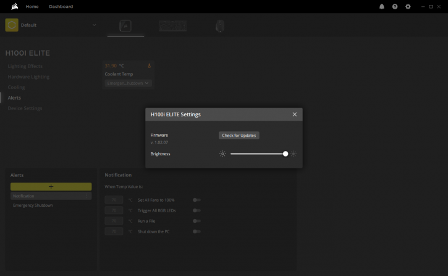Open Device Settings section

25,108
